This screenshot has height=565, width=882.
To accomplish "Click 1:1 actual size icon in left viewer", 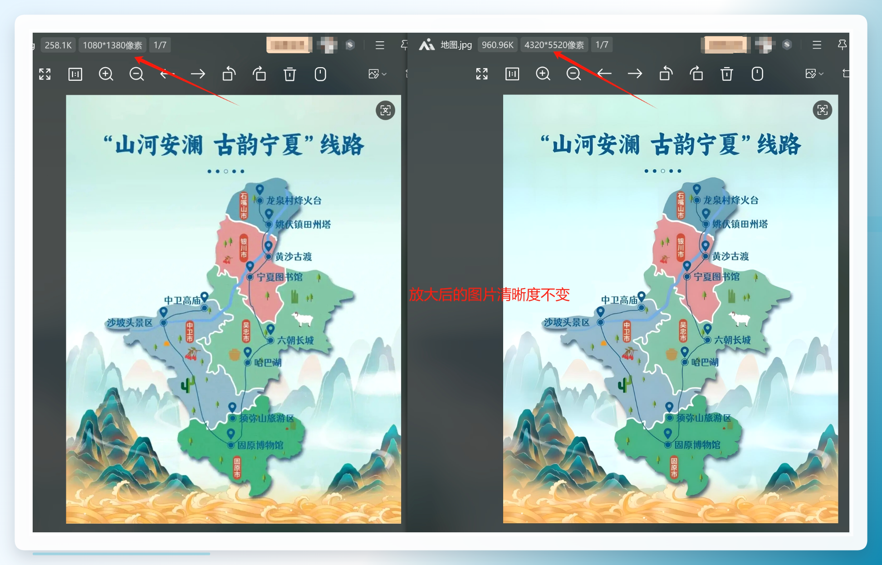I will tap(75, 74).
